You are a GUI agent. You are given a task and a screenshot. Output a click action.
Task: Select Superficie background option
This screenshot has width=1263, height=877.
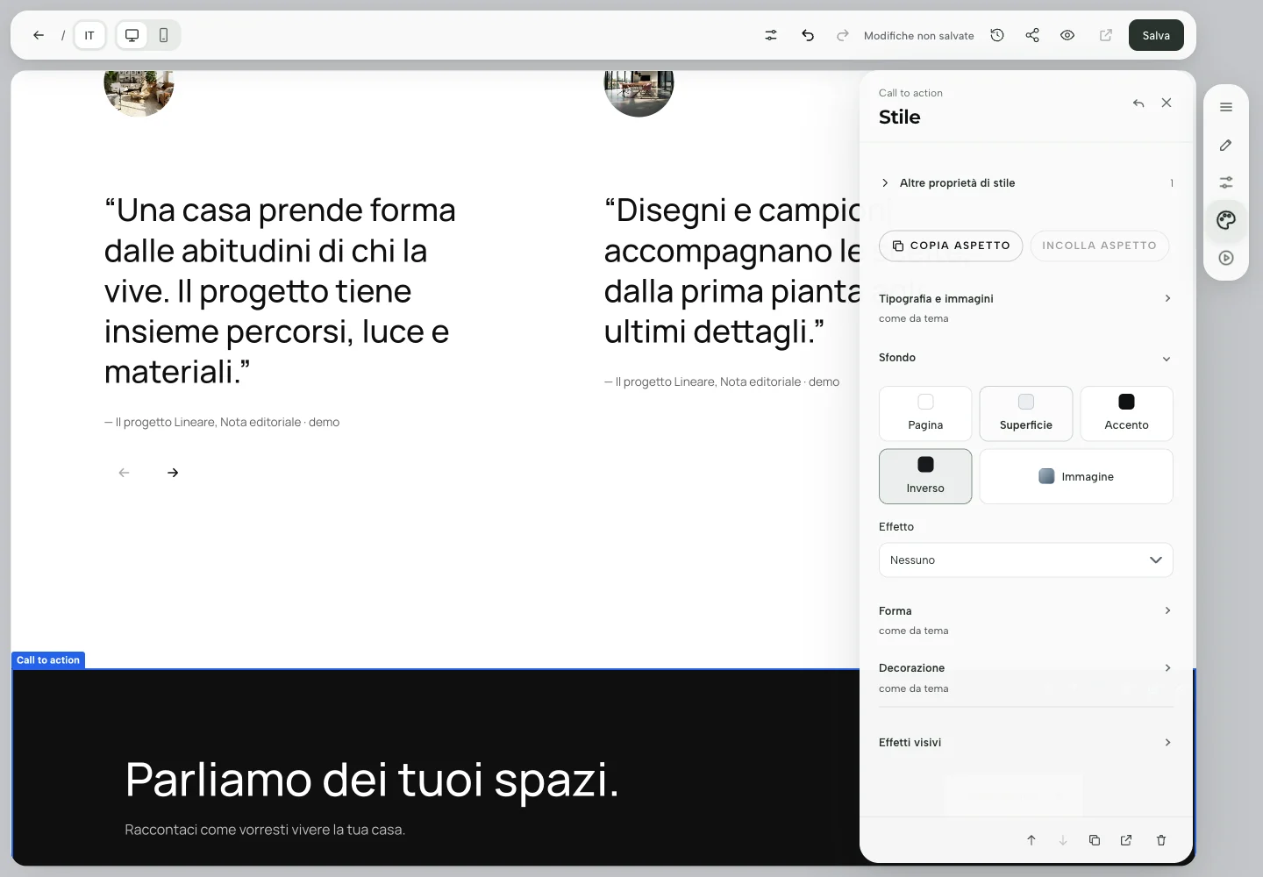coord(1026,413)
